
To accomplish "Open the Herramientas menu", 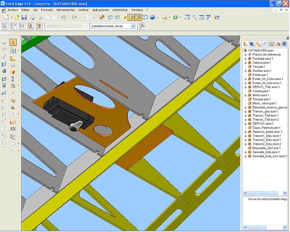I will (66, 10).
